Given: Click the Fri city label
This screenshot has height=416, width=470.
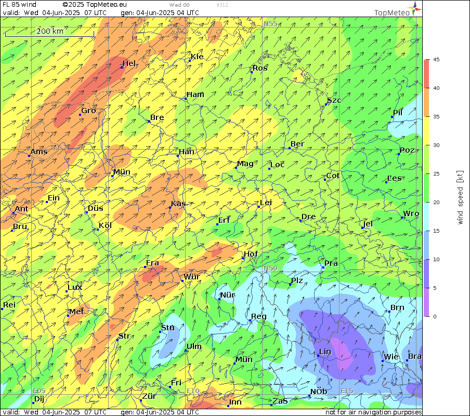Looking at the screenshot, I should click(x=176, y=383).
